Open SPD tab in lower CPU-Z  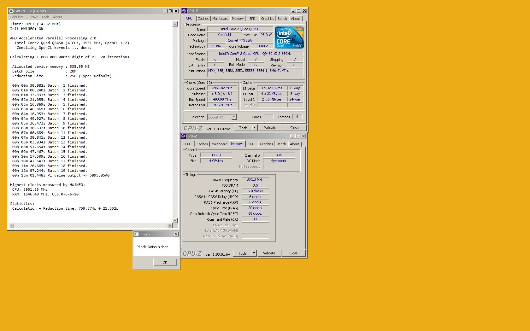(251, 144)
